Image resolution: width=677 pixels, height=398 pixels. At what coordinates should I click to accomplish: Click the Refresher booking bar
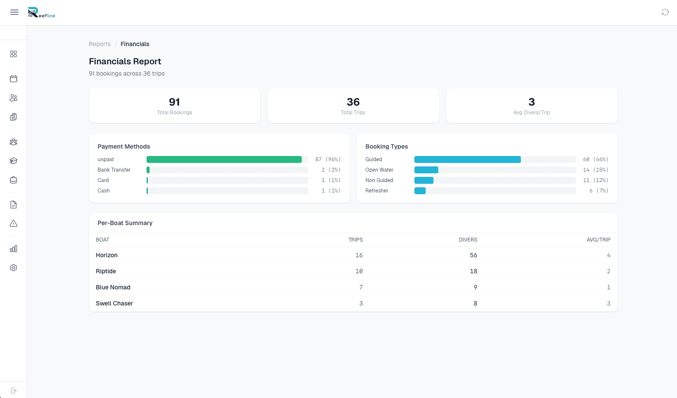(x=420, y=191)
